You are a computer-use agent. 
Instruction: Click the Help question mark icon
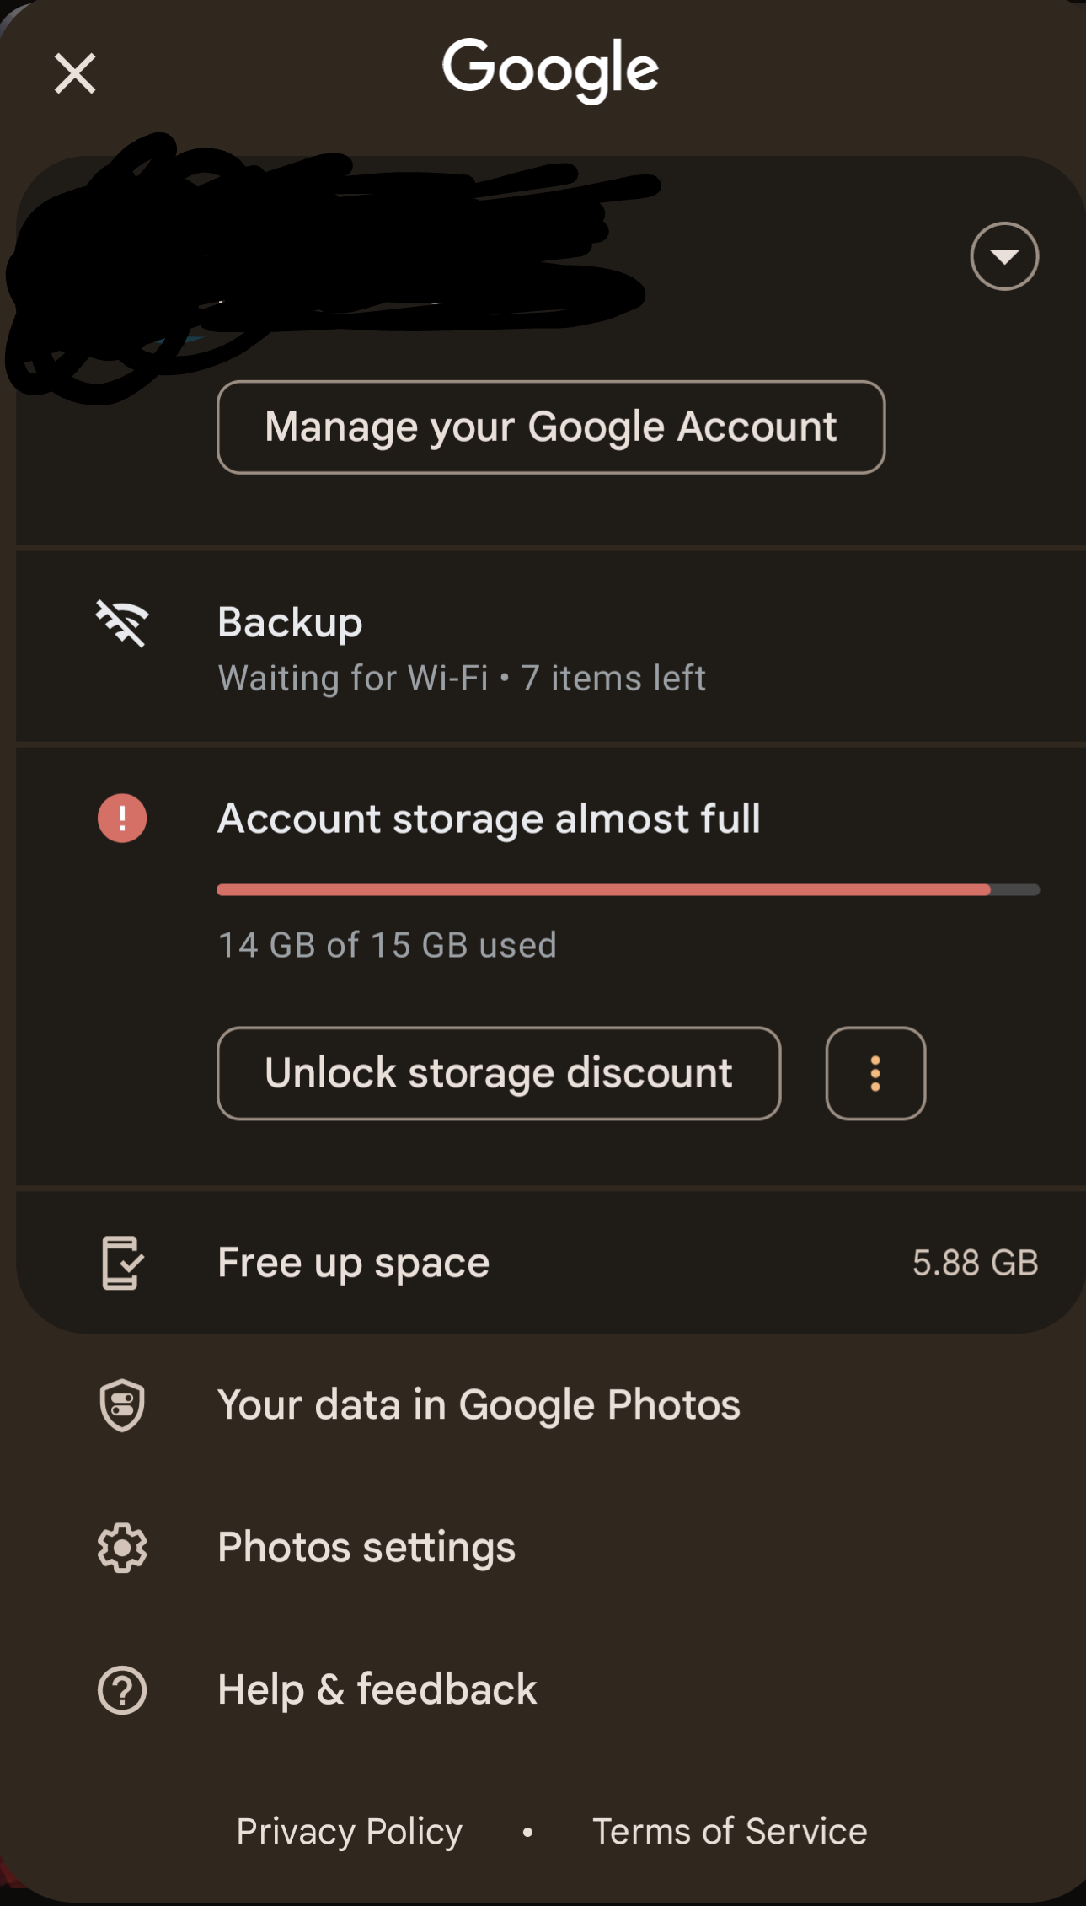click(x=122, y=1690)
